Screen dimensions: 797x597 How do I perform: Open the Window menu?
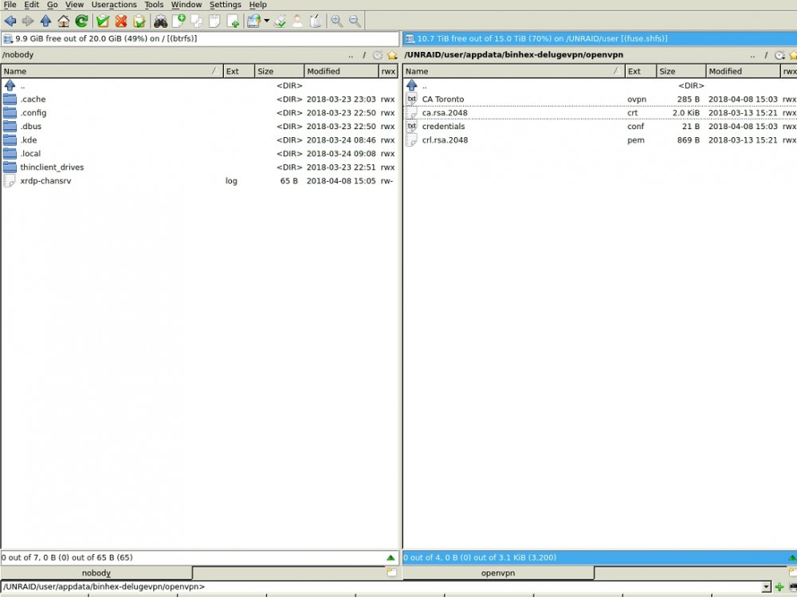click(186, 5)
